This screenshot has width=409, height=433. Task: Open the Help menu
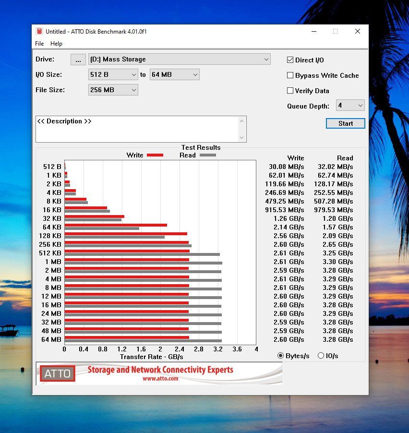coord(56,44)
